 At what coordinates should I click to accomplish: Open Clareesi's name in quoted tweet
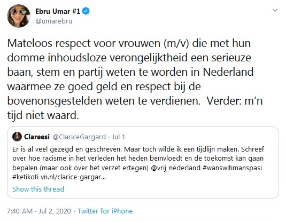pyautogui.click(x=37, y=137)
